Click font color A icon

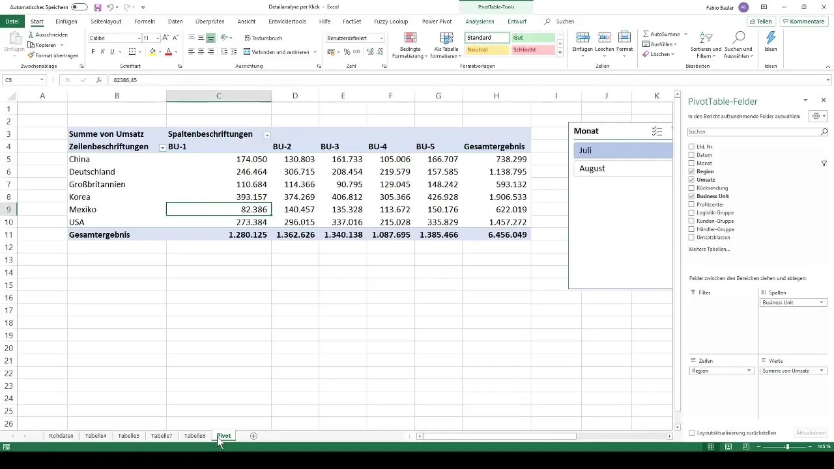click(168, 51)
